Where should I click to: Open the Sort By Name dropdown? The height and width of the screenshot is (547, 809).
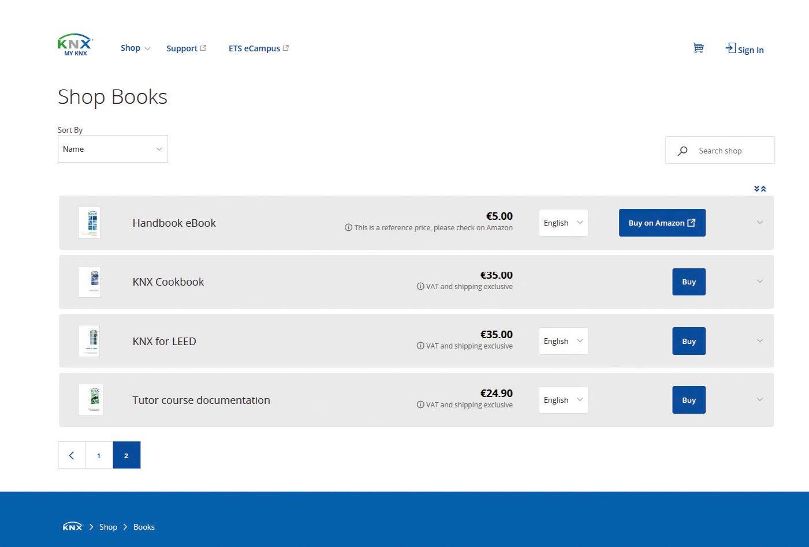coord(113,149)
